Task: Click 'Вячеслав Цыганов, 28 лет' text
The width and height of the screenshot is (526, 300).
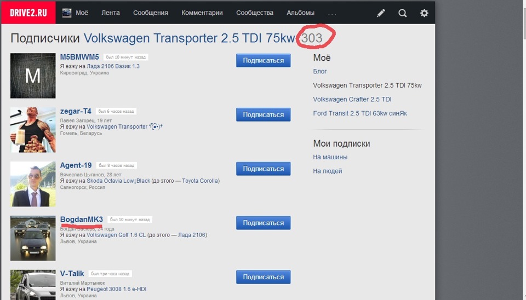Action: [x=90, y=175]
